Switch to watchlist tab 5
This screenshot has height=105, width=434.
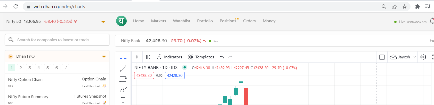point(47,68)
